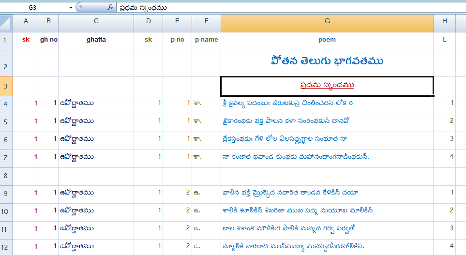Click the fill handle of the selected cell

pos(433,96)
